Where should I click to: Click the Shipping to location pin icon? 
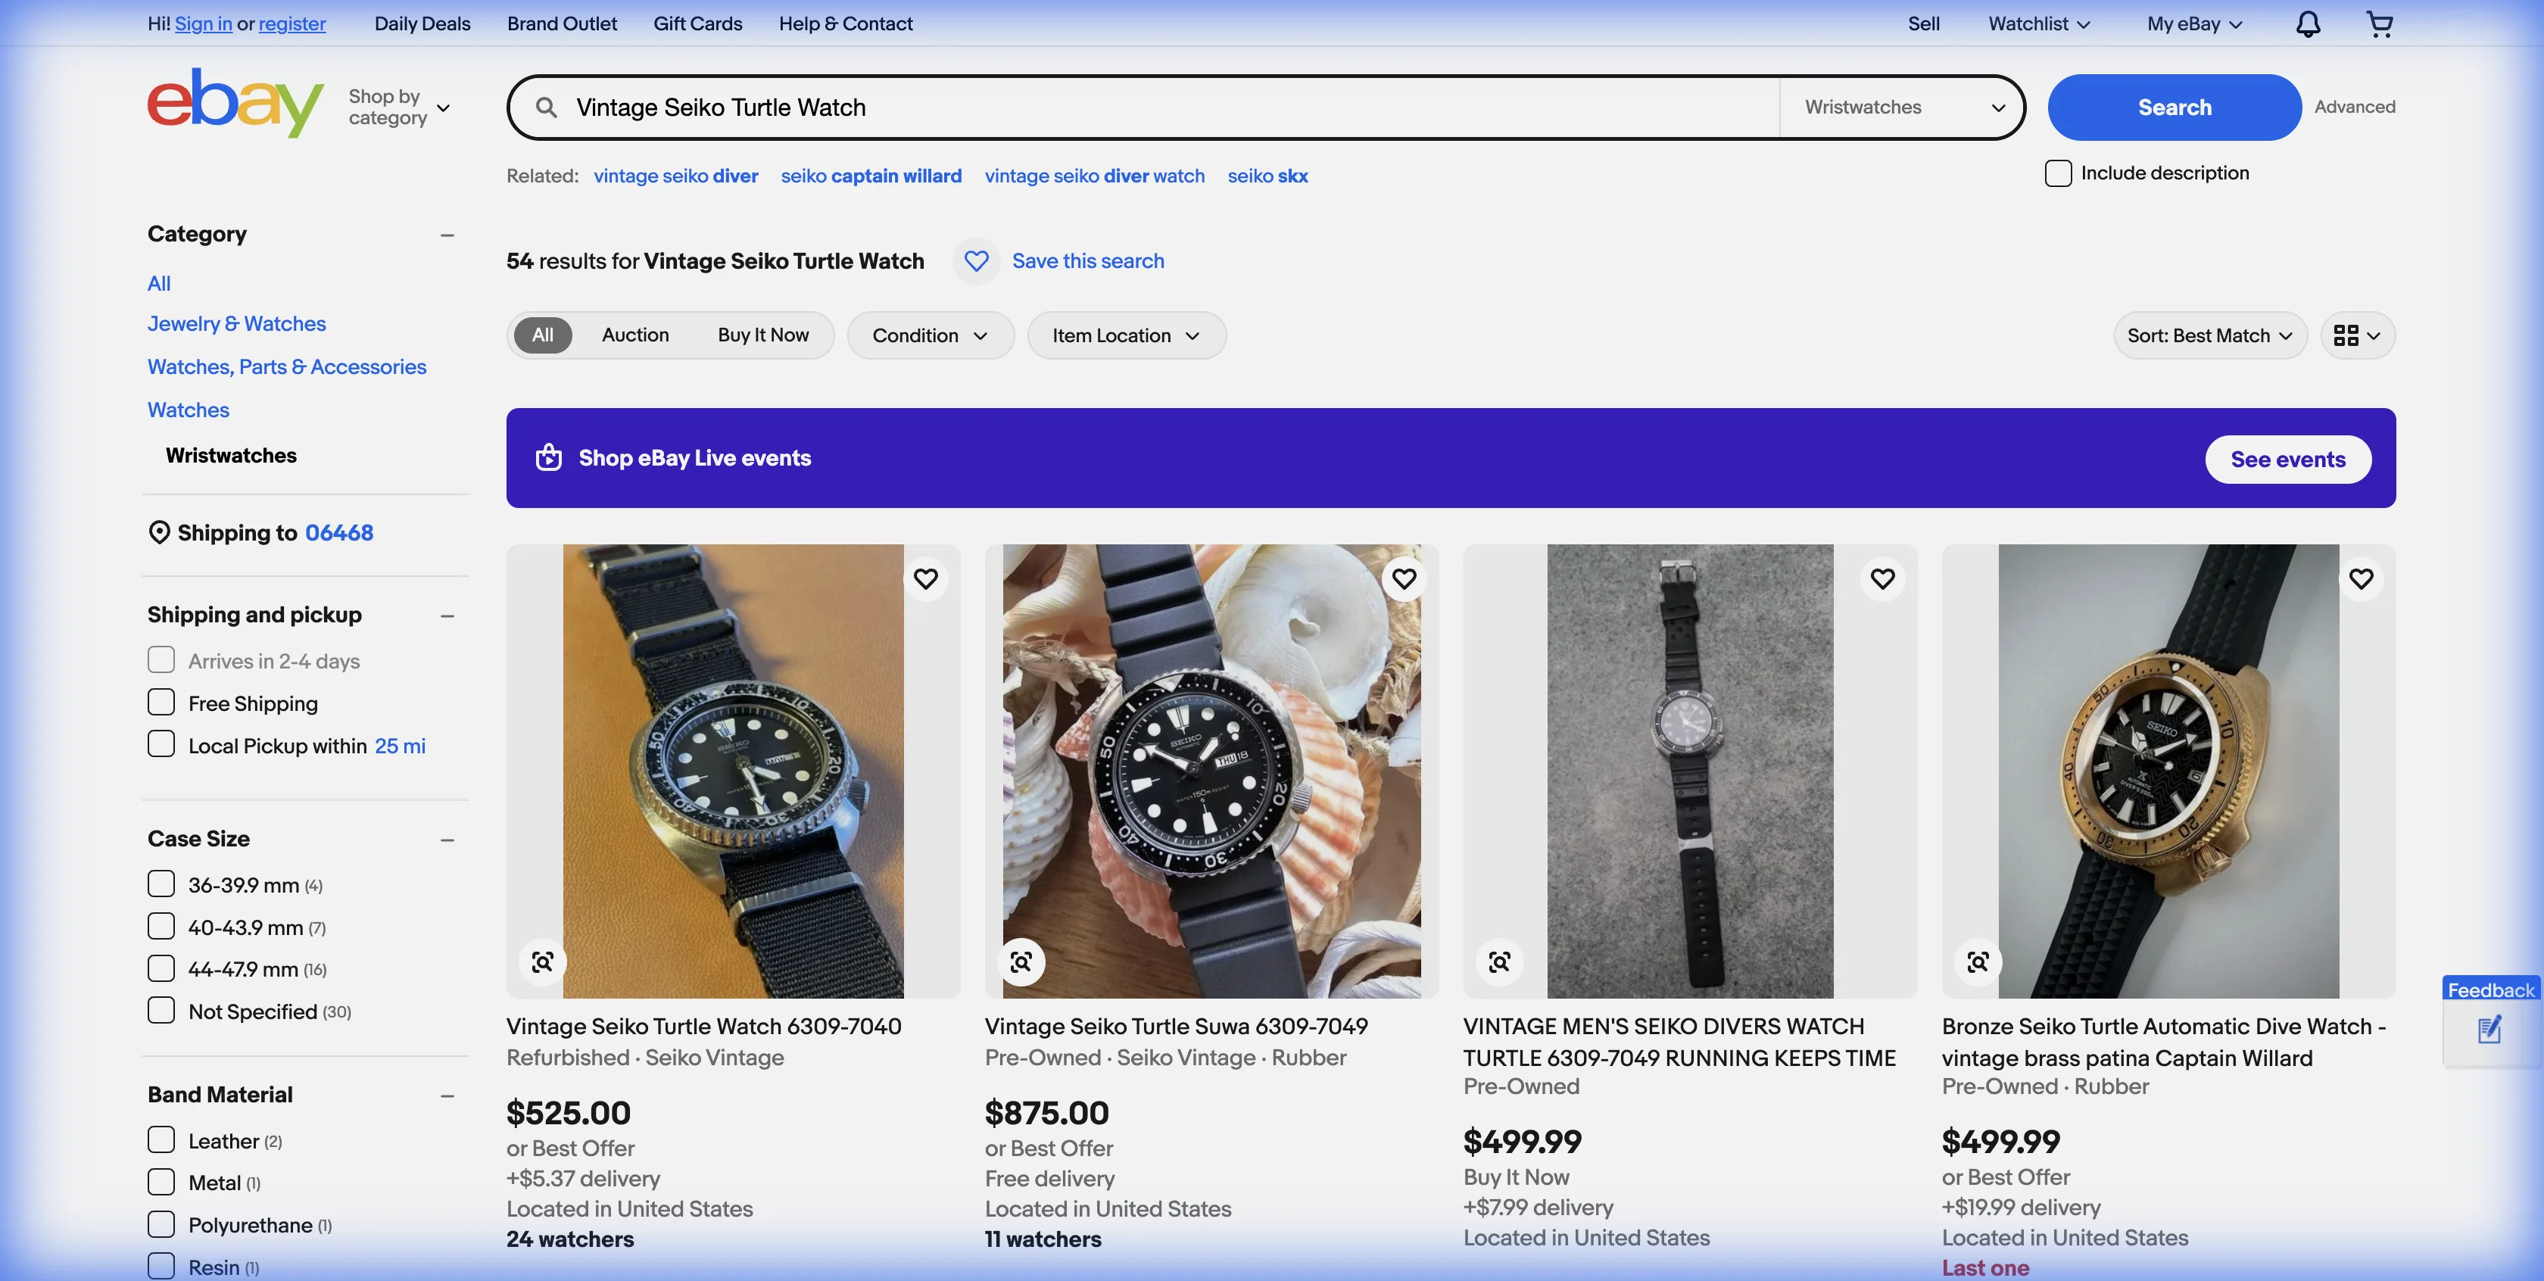coord(159,531)
